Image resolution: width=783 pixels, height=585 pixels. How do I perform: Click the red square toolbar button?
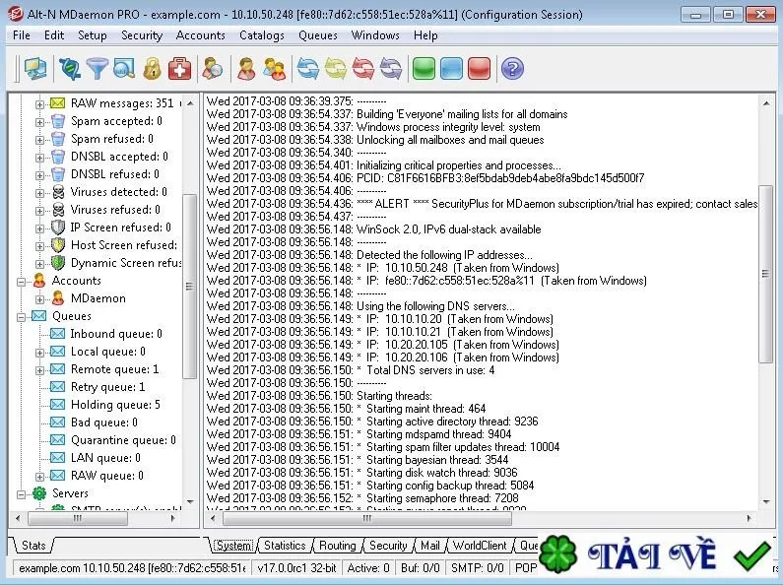[480, 69]
